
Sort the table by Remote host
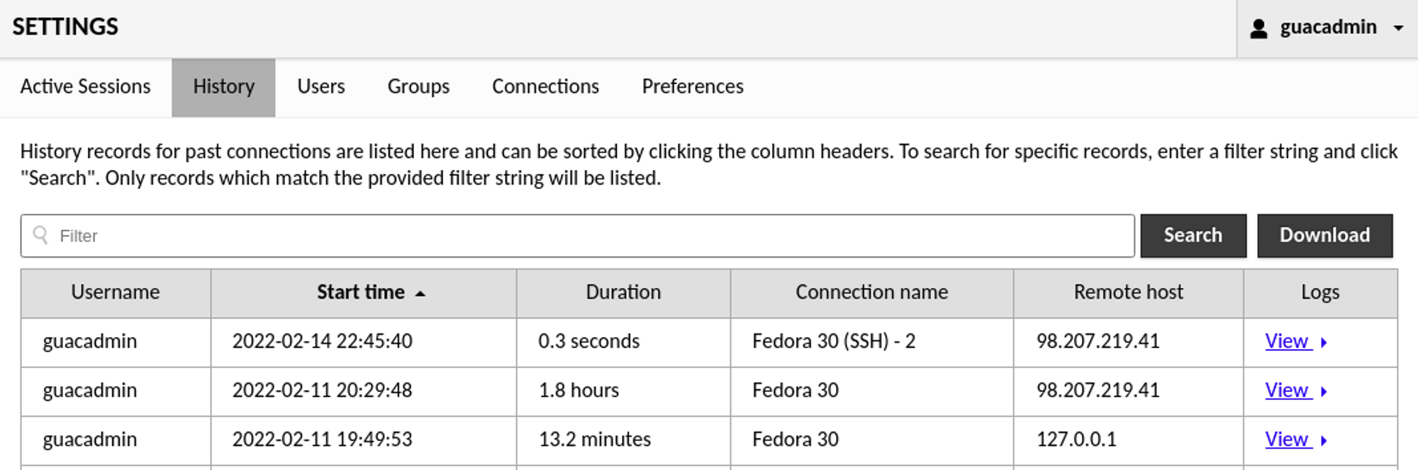tap(1128, 292)
